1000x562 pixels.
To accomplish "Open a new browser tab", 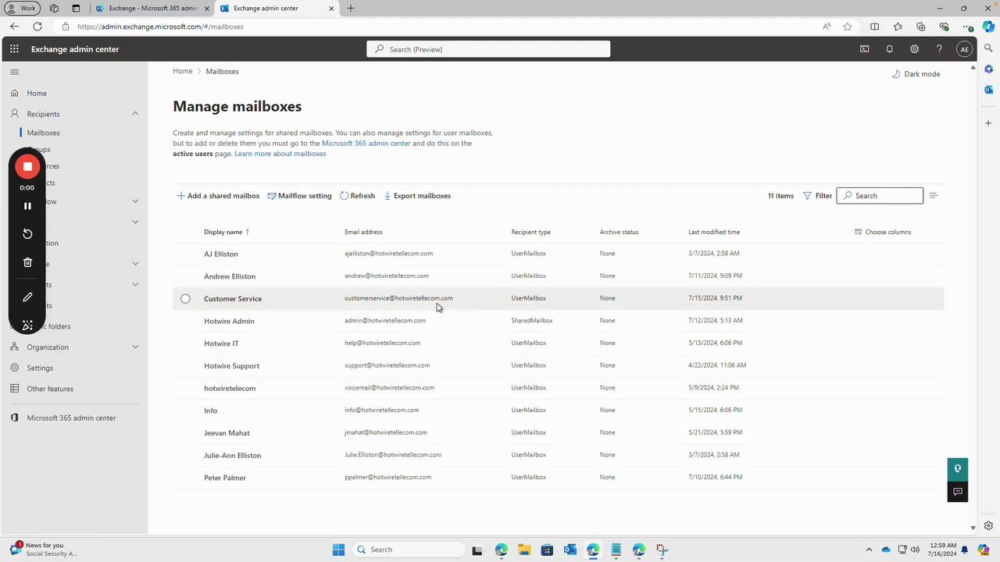I will coord(351,9).
